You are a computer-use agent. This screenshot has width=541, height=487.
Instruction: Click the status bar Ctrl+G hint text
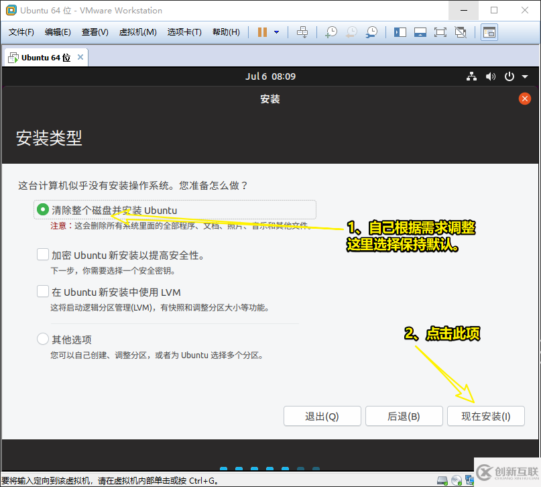coord(110,480)
